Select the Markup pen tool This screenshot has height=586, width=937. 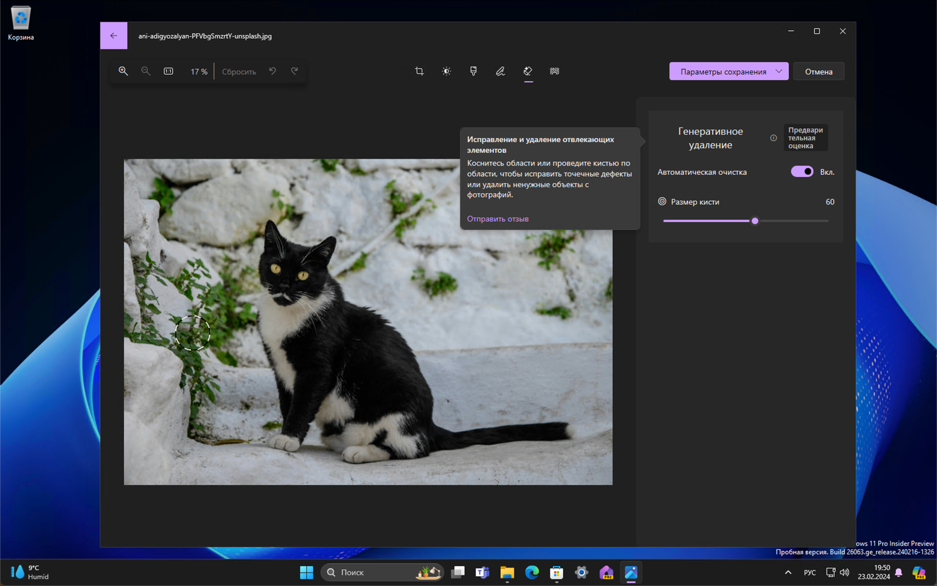[x=500, y=71]
